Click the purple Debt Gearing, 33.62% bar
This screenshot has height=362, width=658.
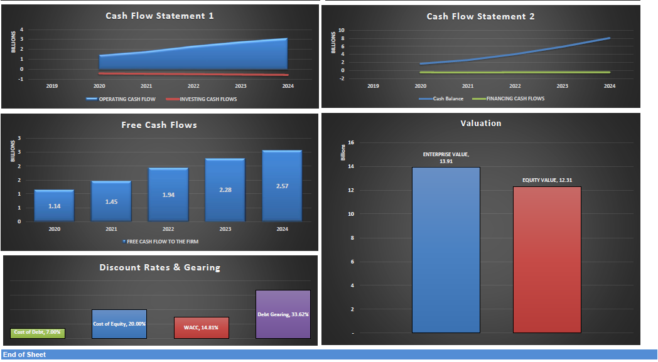283,314
